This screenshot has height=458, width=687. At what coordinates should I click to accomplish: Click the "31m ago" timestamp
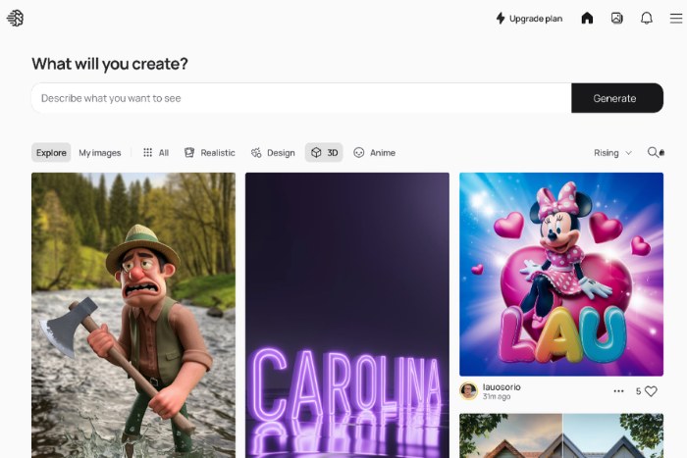[497, 396]
